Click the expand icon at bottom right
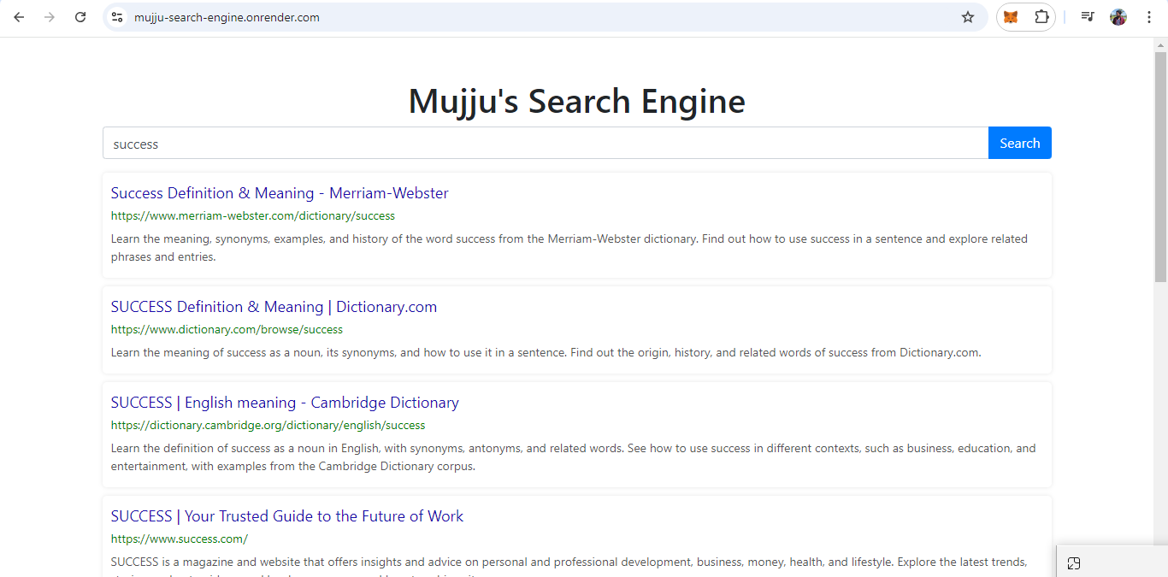The image size is (1168, 577). (x=1074, y=562)
